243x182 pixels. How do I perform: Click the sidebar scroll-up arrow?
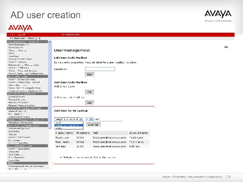coord(50,42)
